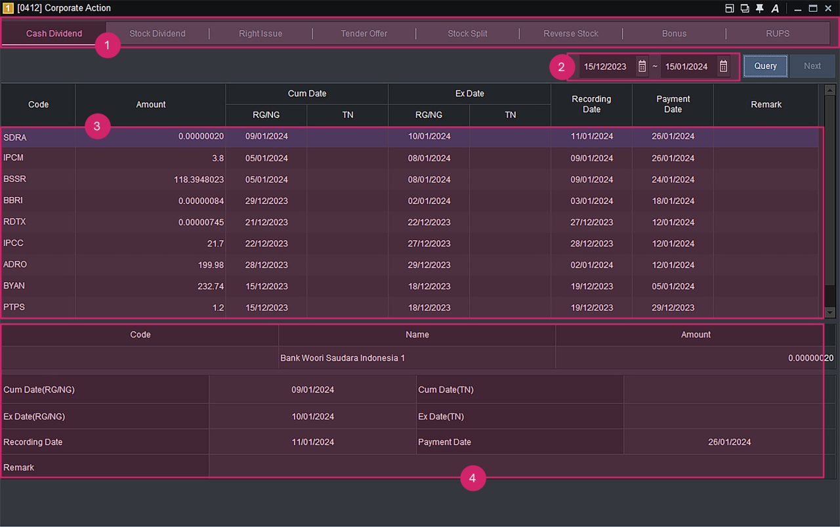The width and height of the screenshot is (840, 527).
Task: Maximize the Corporate Action window
Action: click(x=813, y=9)
